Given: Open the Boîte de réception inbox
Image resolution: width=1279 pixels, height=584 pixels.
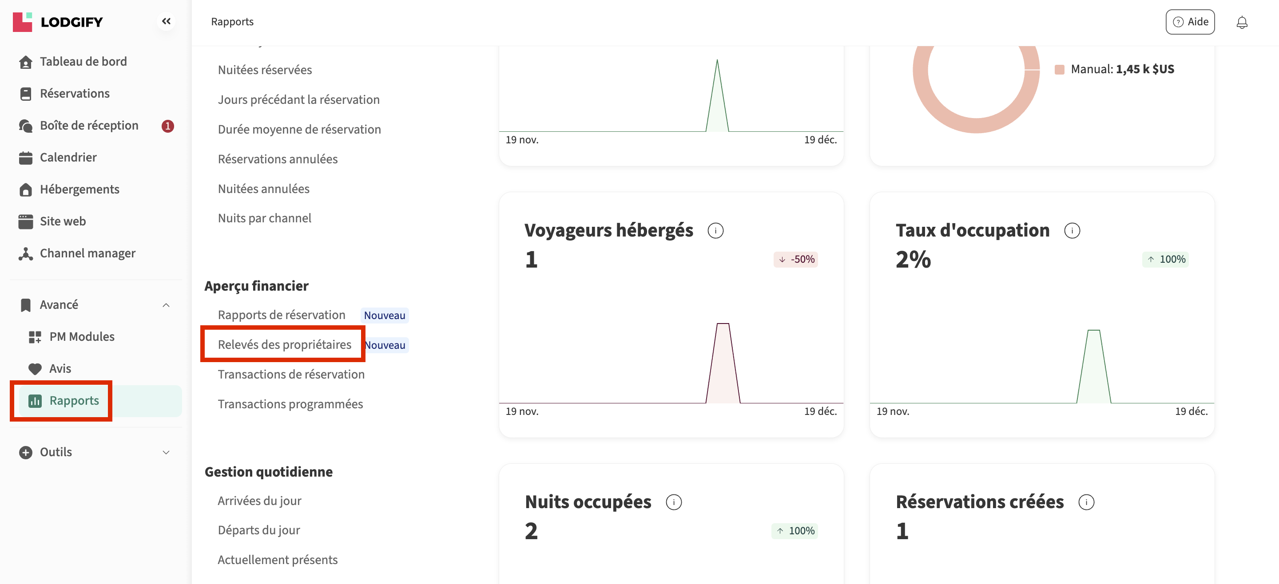Looking at the screenshot, I should point(89,126).
